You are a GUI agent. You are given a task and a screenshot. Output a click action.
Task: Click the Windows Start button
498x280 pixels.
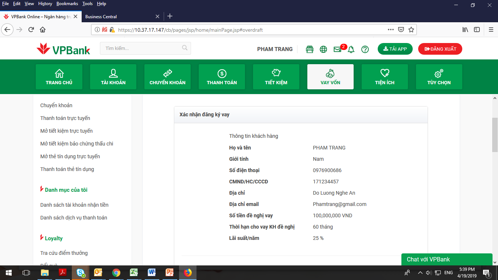tap(9, 273)
